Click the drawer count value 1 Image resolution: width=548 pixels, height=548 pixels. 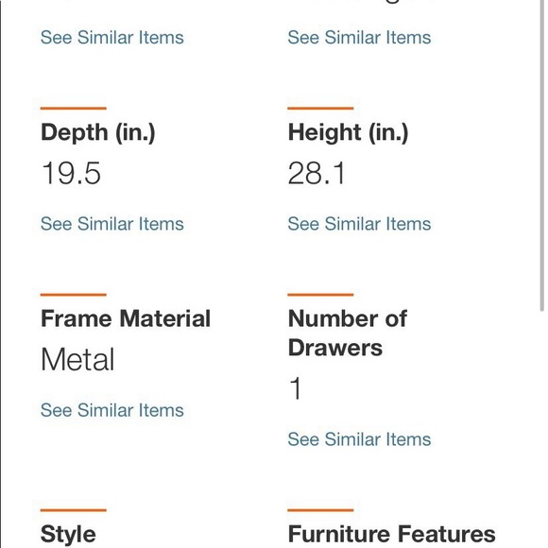(x=296, y=388)
